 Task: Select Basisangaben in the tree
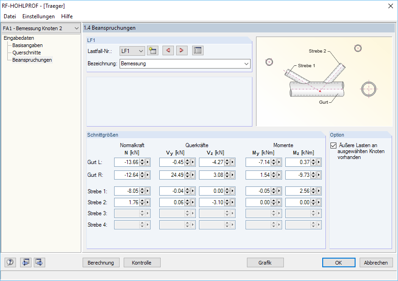(27, 45)
